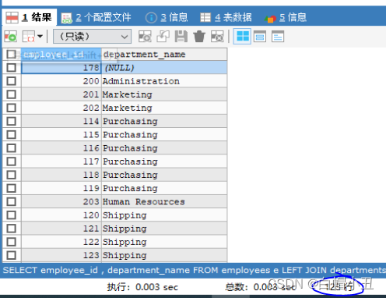386x298 pixels.
Task: Select the employee_id cell 119
Action: (61, 188)
